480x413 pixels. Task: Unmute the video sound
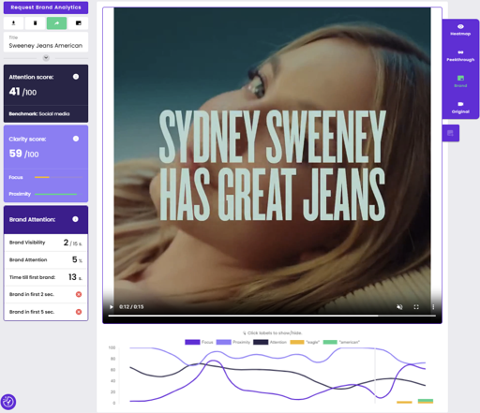399,307
